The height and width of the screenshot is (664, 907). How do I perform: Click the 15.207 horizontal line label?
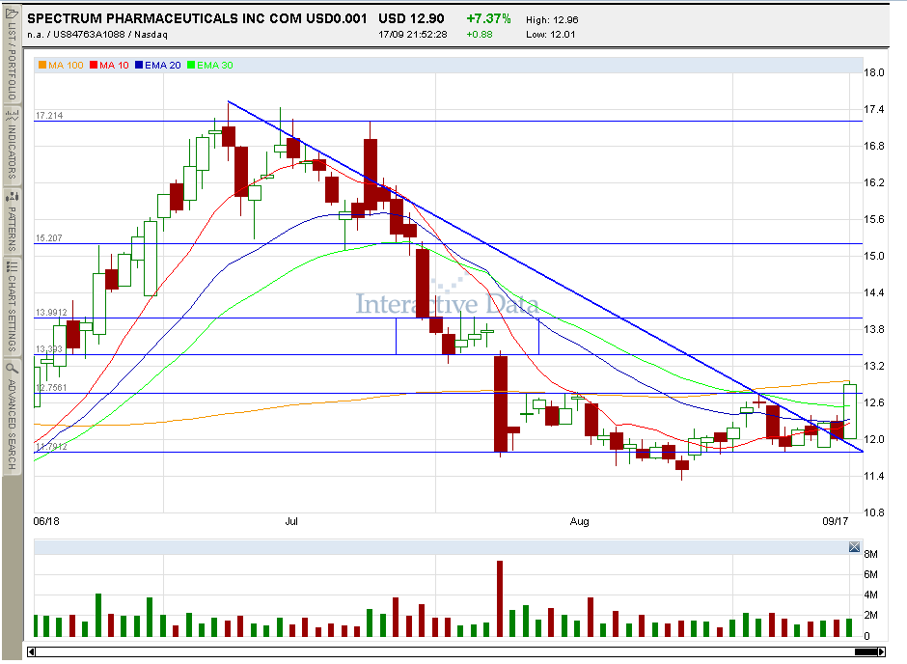tap(49, 237)
